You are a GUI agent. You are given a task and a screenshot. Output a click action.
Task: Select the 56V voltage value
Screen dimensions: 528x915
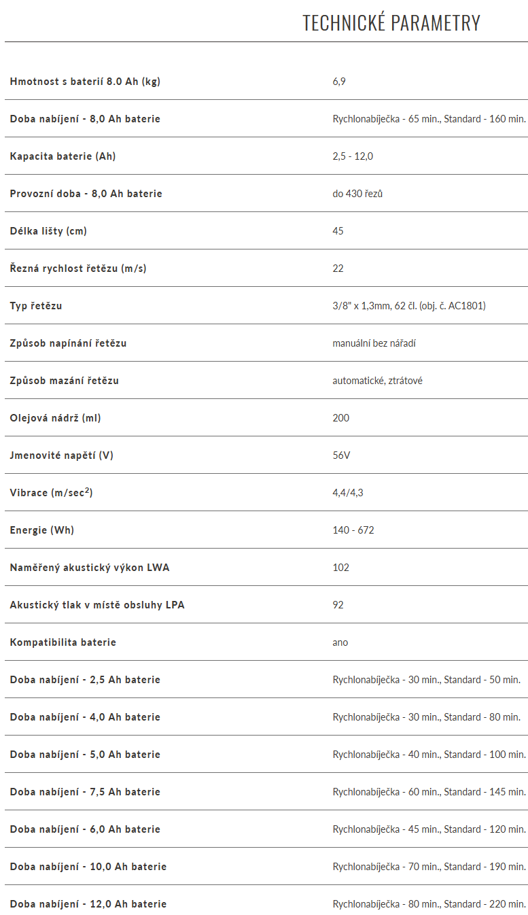coord(341,455)
